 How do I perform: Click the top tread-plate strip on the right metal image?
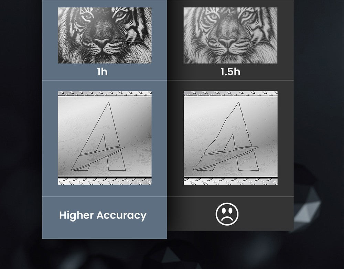(230, 94)
